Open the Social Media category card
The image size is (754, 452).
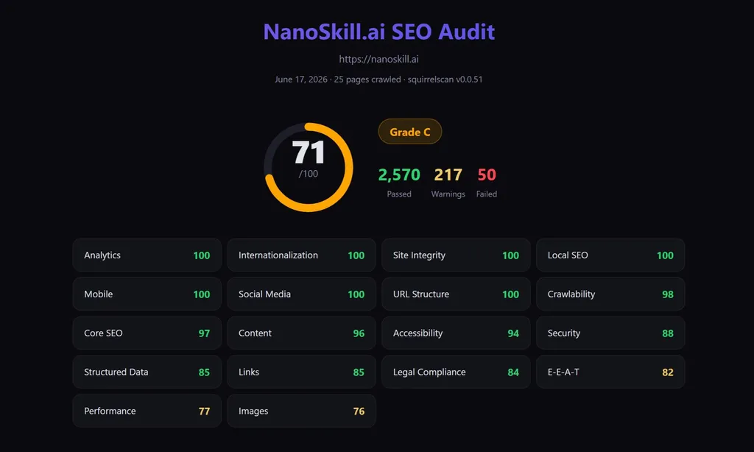(301, 294)
